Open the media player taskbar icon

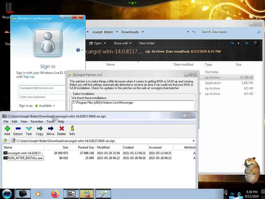coord(39,194)
